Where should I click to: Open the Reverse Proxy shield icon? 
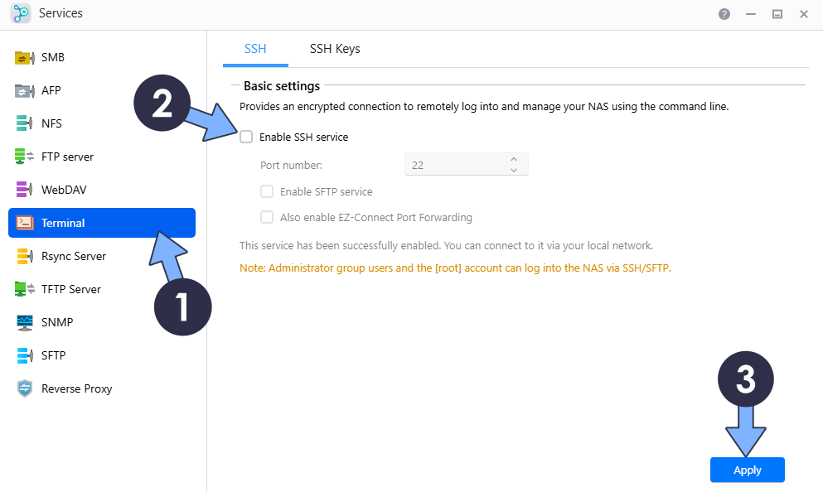click(x=24, y=388)
